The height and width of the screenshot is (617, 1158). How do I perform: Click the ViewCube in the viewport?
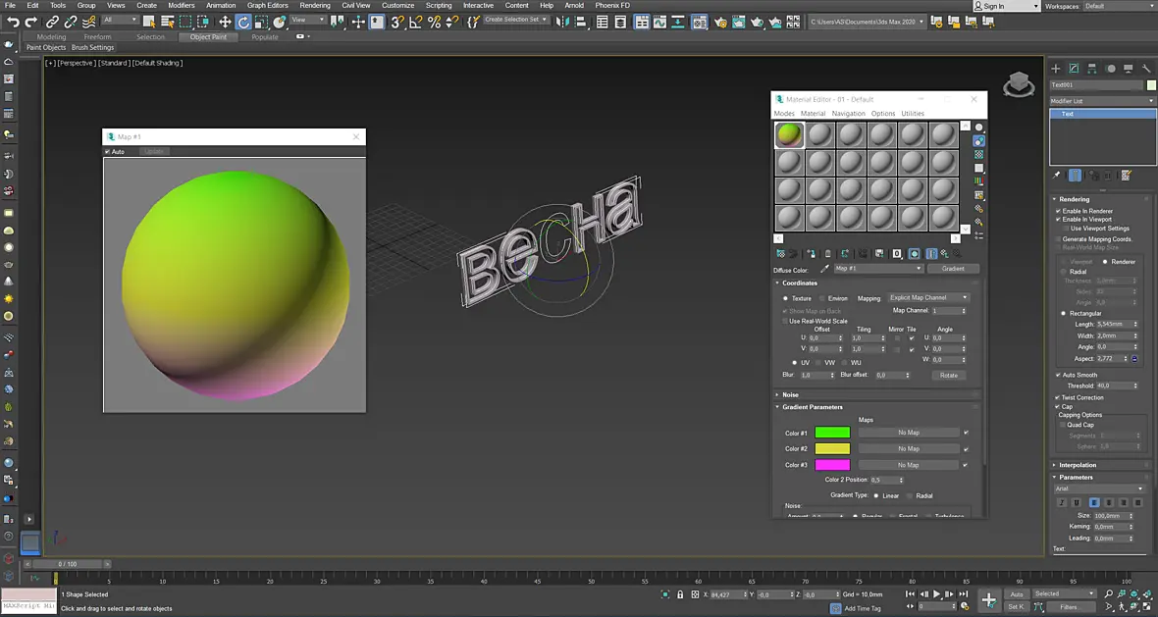(1019, 85)
